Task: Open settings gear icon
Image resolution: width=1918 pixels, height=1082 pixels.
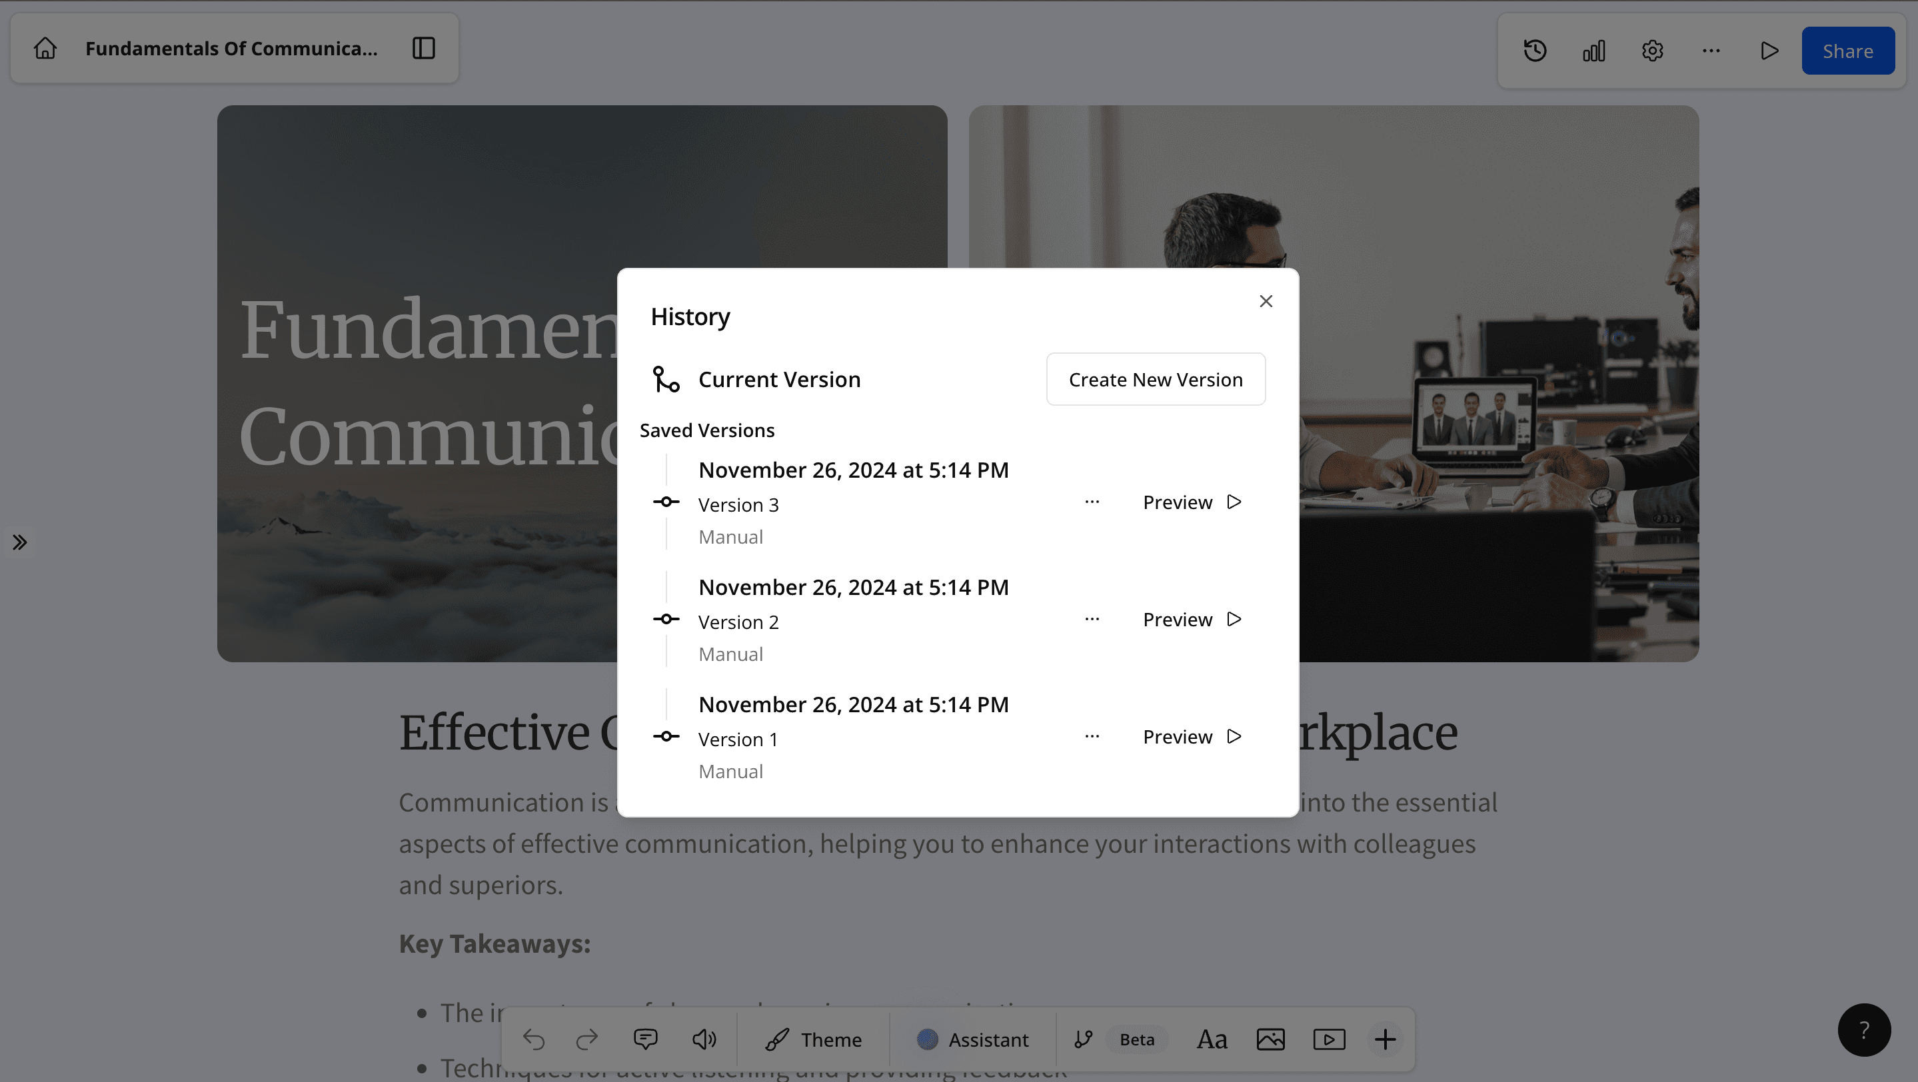Action: (1653, 51)
